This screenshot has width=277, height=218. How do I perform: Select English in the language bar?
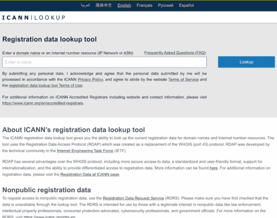(124, 5)
